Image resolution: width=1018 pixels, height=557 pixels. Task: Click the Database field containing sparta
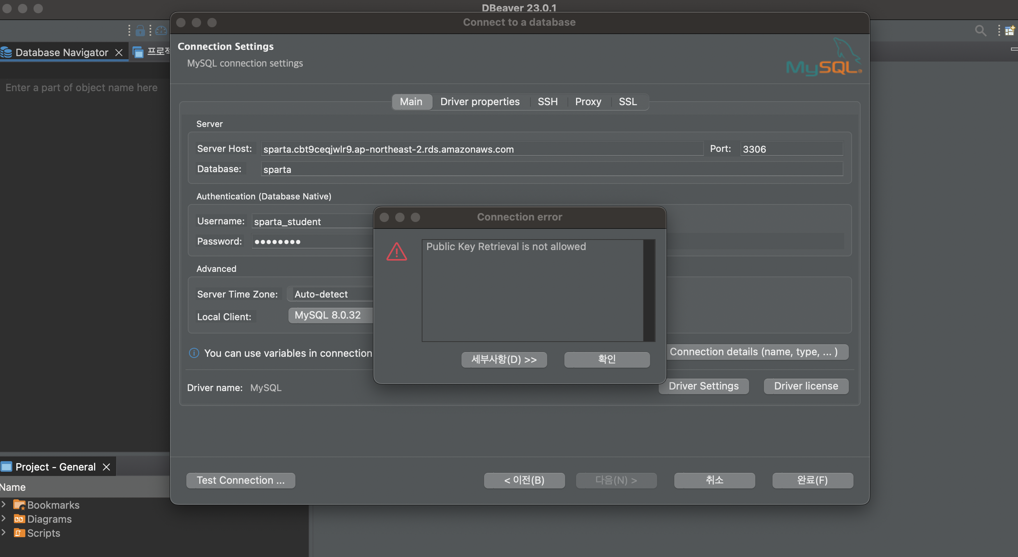pyautogui.click(x=552, y=169)
